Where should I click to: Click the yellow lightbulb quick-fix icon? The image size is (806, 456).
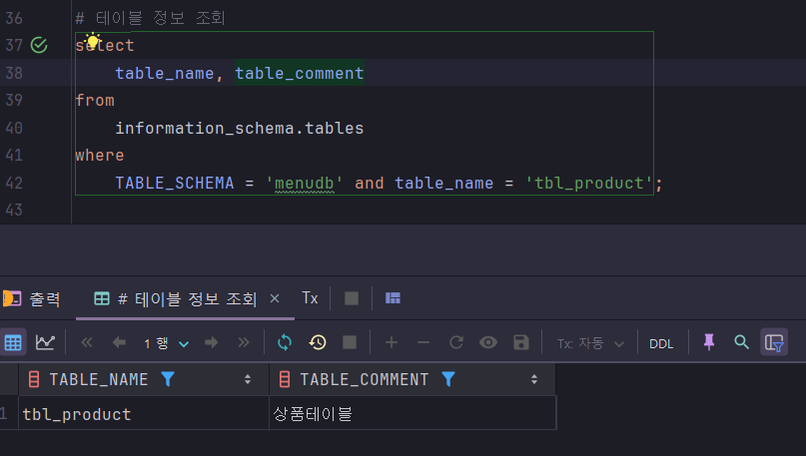click(x=93, y=41)
